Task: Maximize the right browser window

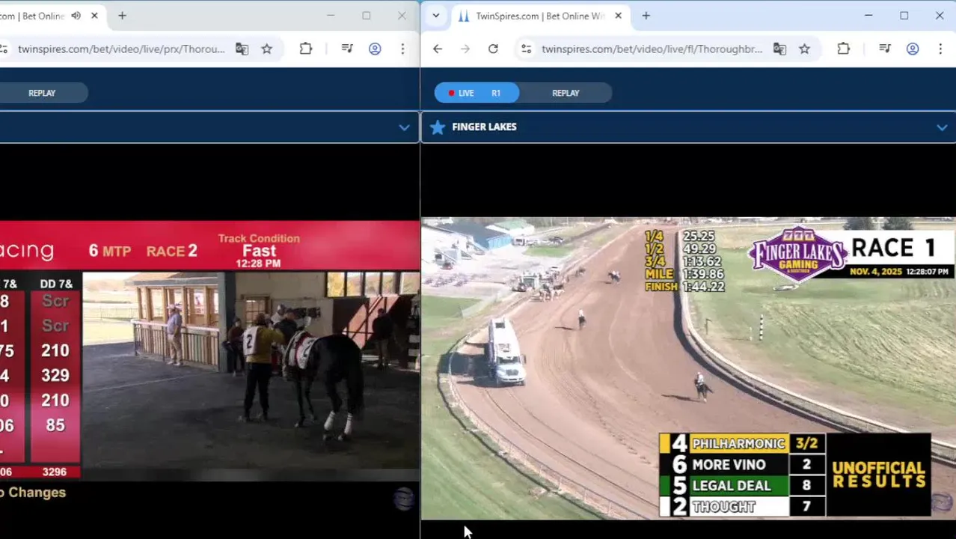Action: click(904, 16)
